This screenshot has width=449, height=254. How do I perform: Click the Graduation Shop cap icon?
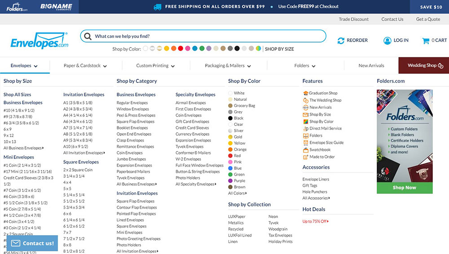(306, 93)
